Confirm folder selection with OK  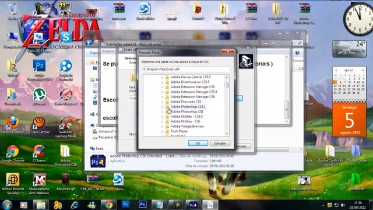[x=198, y=143]
